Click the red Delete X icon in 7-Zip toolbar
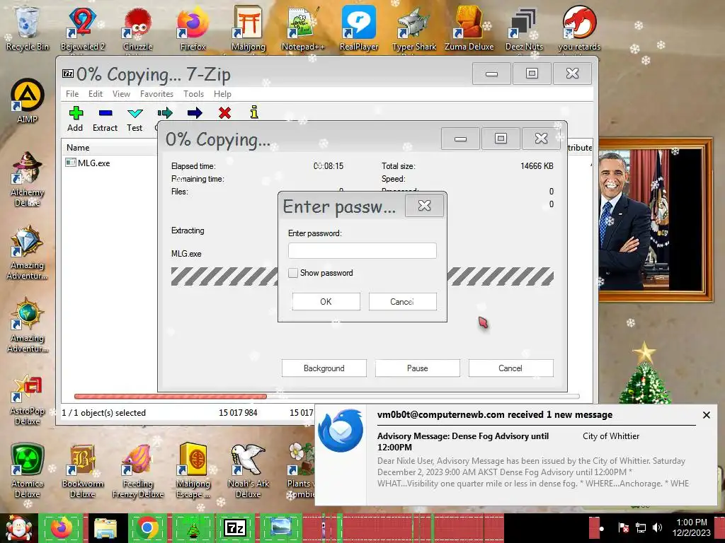This screenshot has height=543, width=725. (x=224, y=112)
